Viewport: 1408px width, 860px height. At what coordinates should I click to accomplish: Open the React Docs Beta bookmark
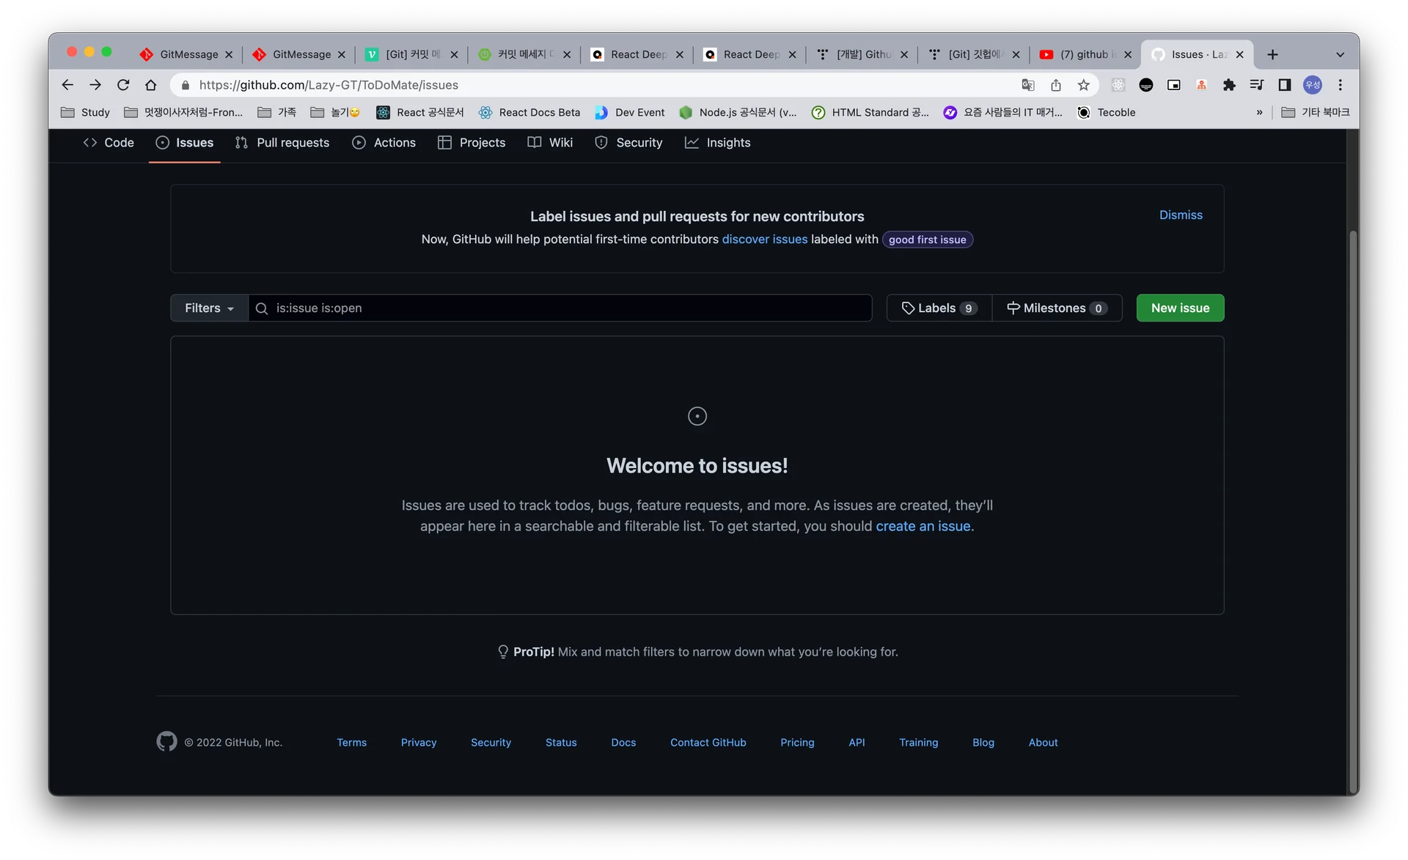coord(529,112)
